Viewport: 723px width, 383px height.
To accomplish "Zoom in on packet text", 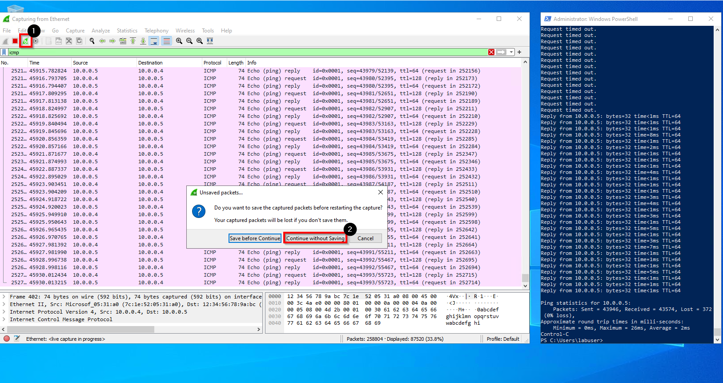I will pyautogui.click(x=179, y=41).
